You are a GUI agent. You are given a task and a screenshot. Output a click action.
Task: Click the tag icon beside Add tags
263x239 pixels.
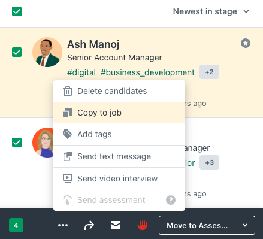pos(68,134)
